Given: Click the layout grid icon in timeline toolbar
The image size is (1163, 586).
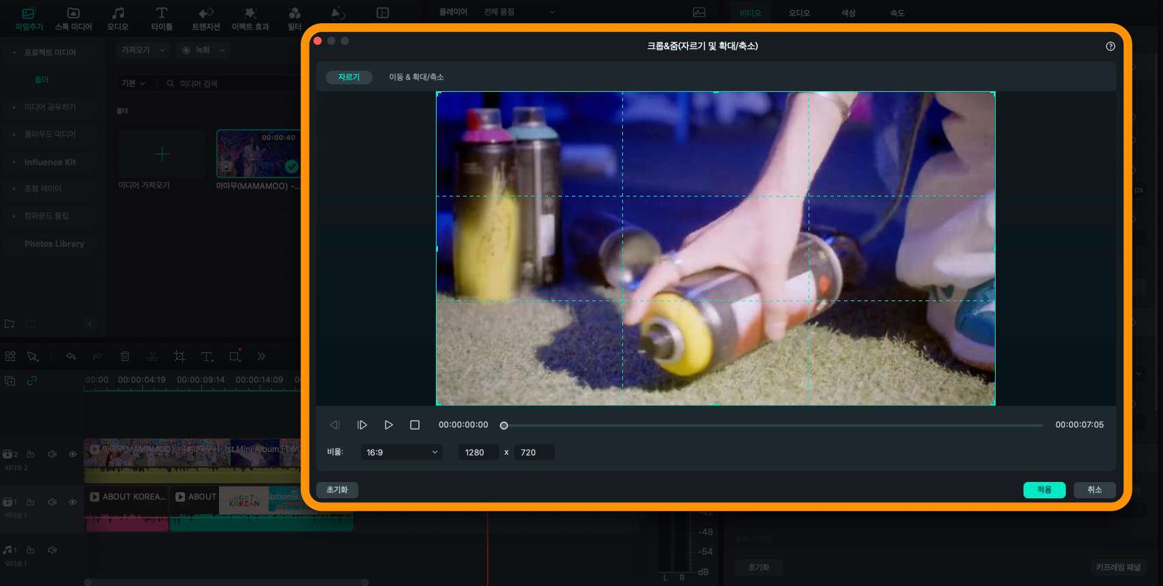Looking at the screenshot, I should [10, 356].
